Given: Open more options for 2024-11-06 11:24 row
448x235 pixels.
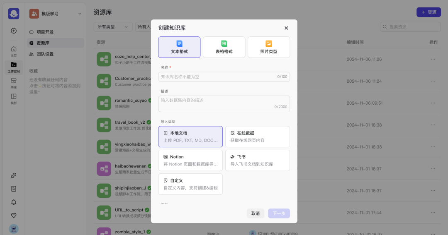Looking at the screenshot, I should [433, 81].
